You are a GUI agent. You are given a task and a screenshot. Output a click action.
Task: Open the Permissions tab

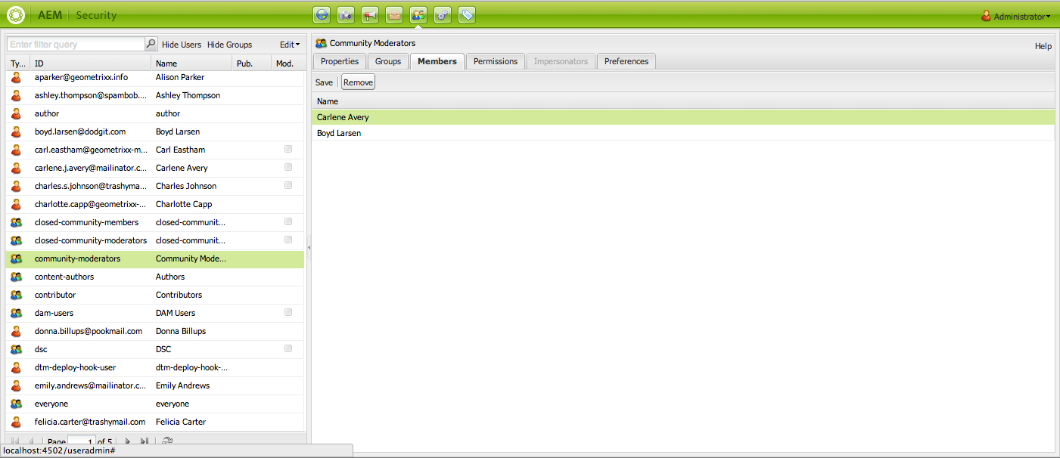click(496, 61)
